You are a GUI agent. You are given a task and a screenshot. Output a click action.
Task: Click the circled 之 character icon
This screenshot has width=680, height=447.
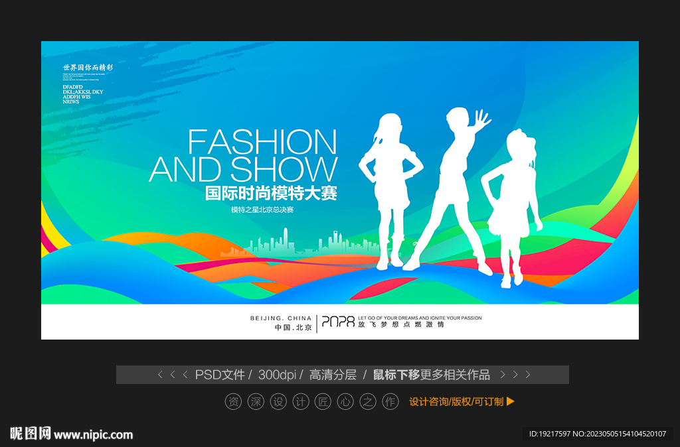click(x=368, y=401)
